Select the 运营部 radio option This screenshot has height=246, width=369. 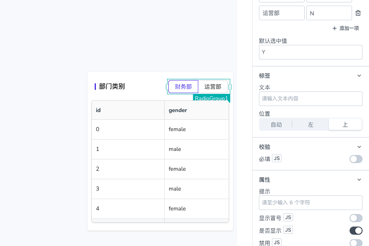pos(213,87)
